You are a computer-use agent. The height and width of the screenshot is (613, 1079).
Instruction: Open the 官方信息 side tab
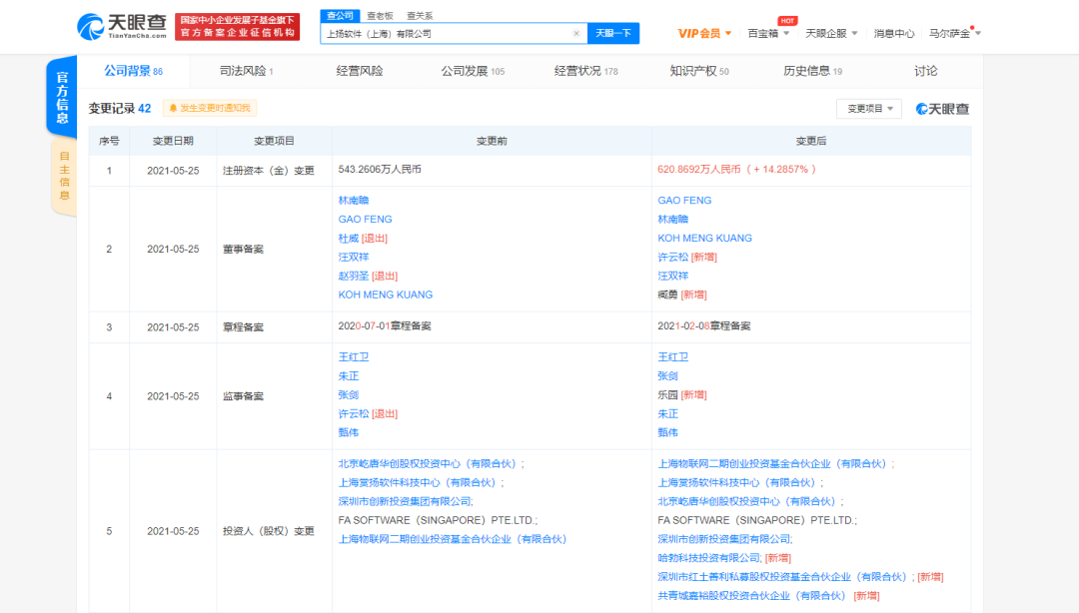point(62,97)
